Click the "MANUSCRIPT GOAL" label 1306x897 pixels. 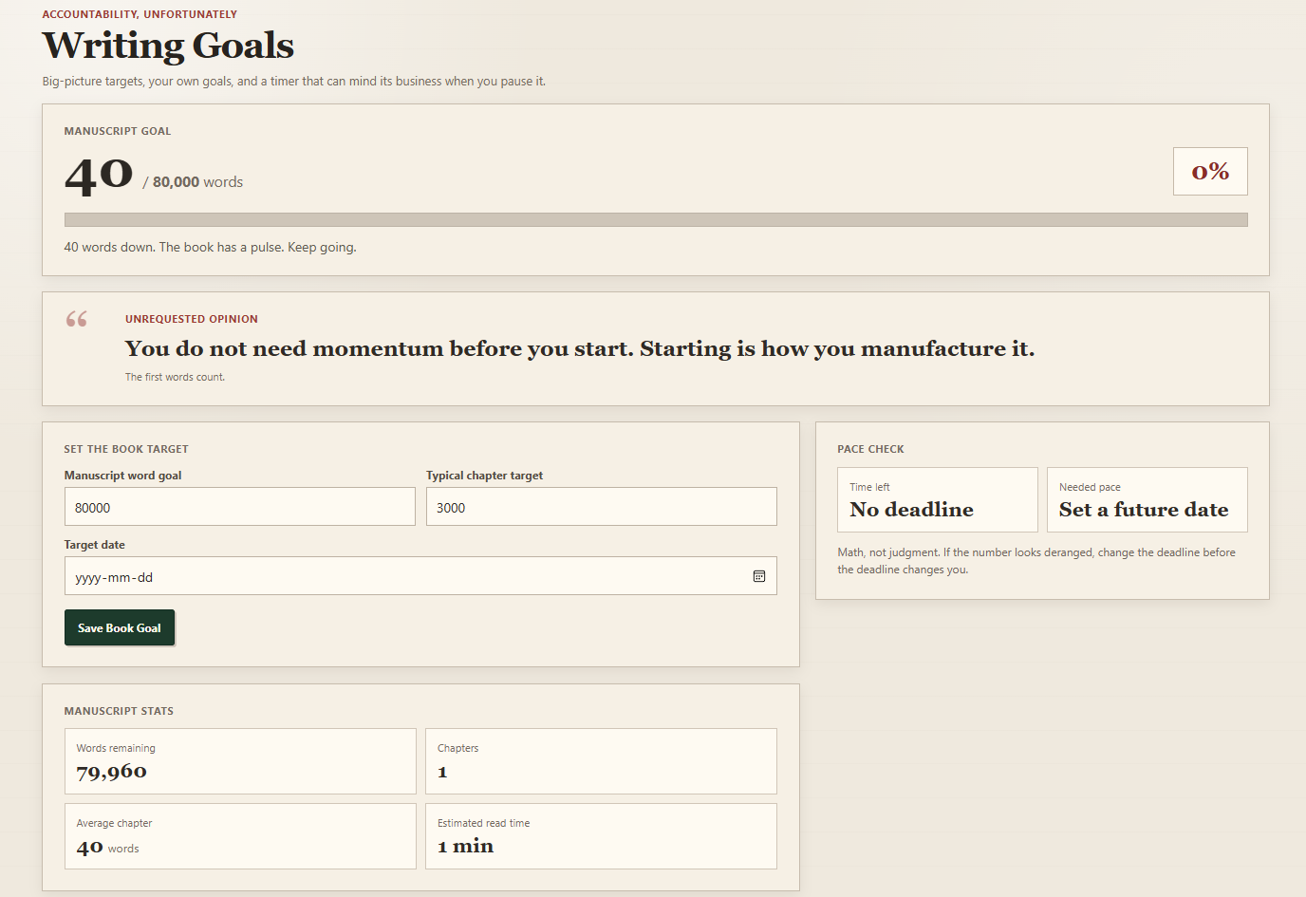[118, 131]
